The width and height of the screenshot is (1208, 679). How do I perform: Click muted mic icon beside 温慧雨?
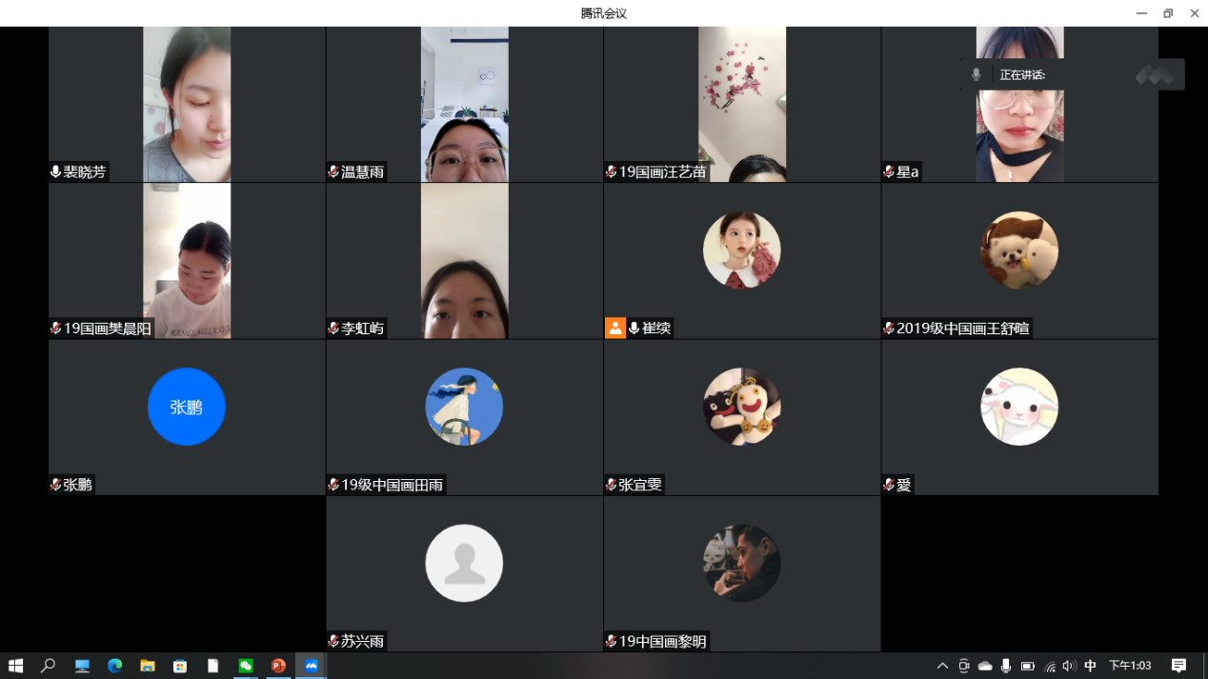pos(333,171)
